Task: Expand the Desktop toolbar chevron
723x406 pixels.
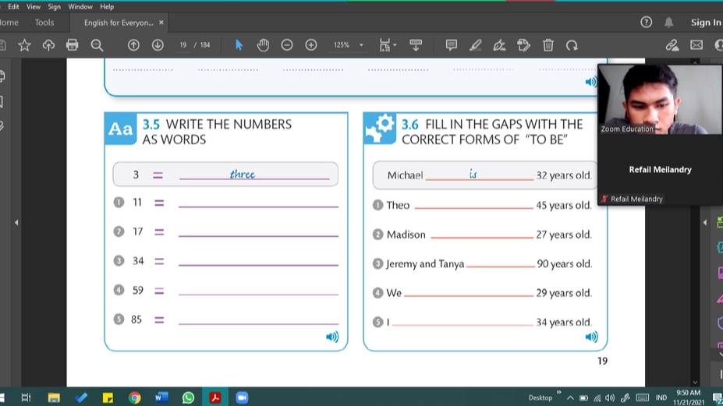Action: pos(558,393)
